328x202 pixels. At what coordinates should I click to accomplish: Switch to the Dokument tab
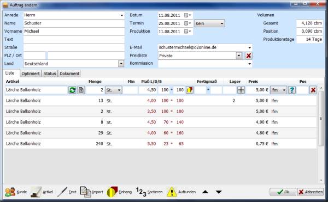pyautogui.click(x=69, y=74)
